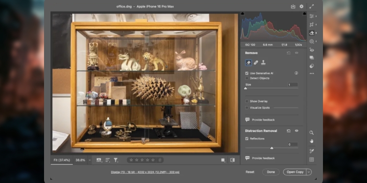This screenshot has height=183, width=367.
Task: Choose the Remove eraser brush mode
Action: (249, 62)
